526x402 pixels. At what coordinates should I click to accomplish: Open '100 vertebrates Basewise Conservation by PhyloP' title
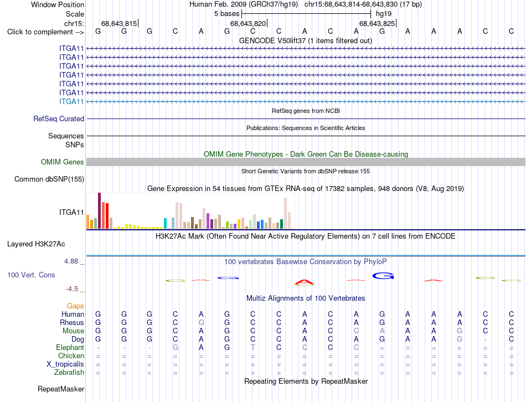pos(306,262)
